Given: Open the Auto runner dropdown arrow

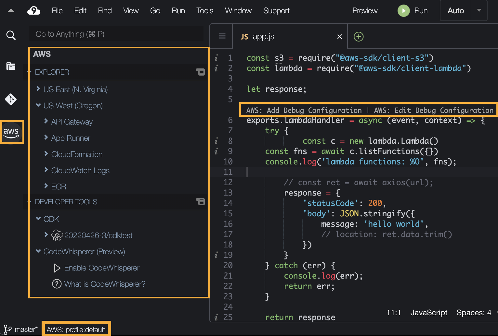Looking at the screenshot, I should [x=479, y=11].
